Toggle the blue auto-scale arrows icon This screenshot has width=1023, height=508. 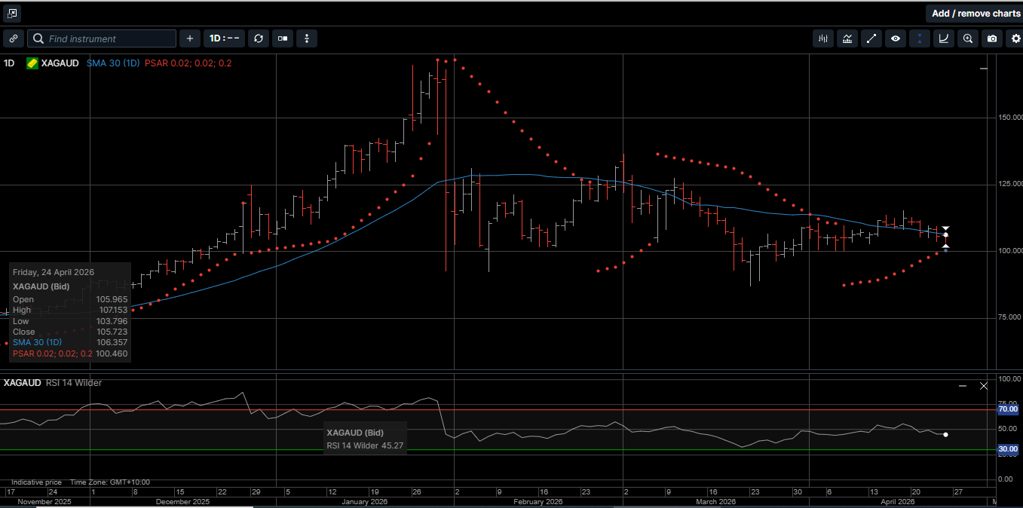(919, 38)
